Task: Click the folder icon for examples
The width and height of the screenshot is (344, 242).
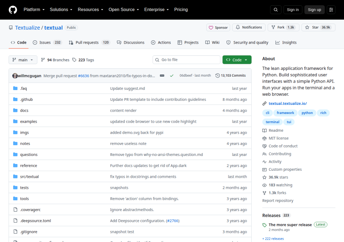Action: (x=15, y=121)
